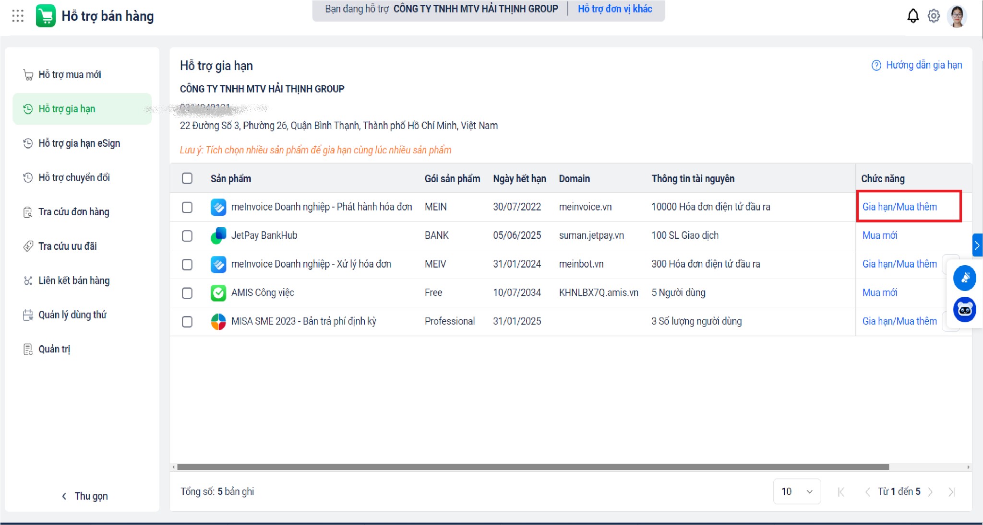
Task: Go to Tra cứu đơn hàng
Action: coord(73,212)
